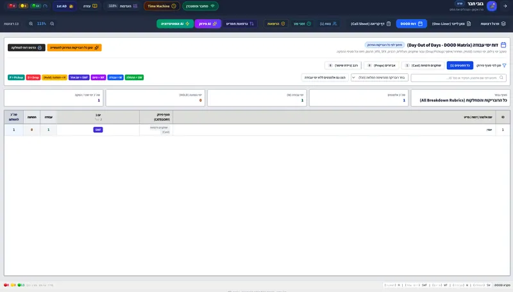
Task: Click the 115% zoom level value
Action: pyautogui.click(x=42, y=24)
